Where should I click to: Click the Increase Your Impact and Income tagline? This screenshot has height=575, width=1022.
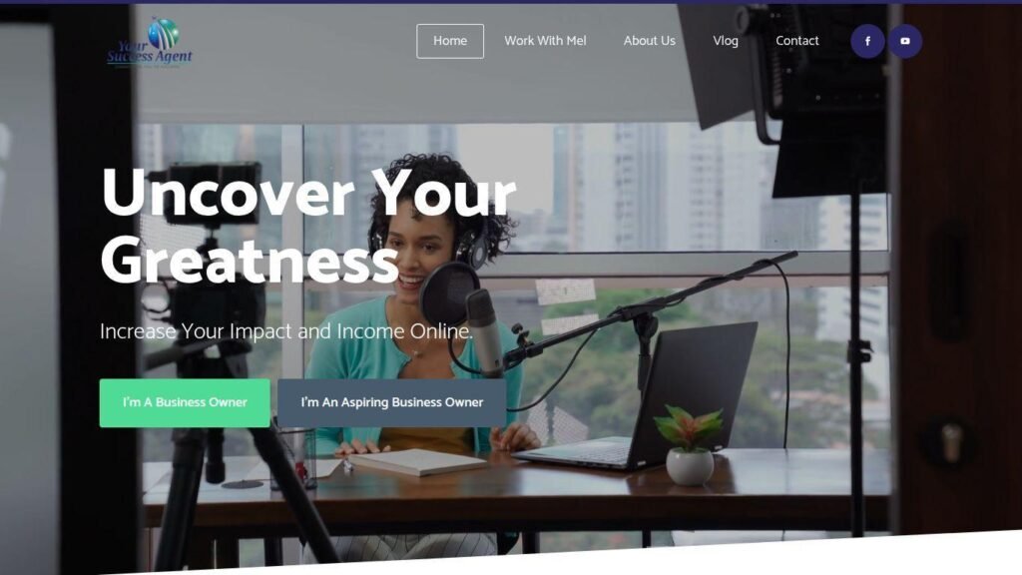[286, 331]
